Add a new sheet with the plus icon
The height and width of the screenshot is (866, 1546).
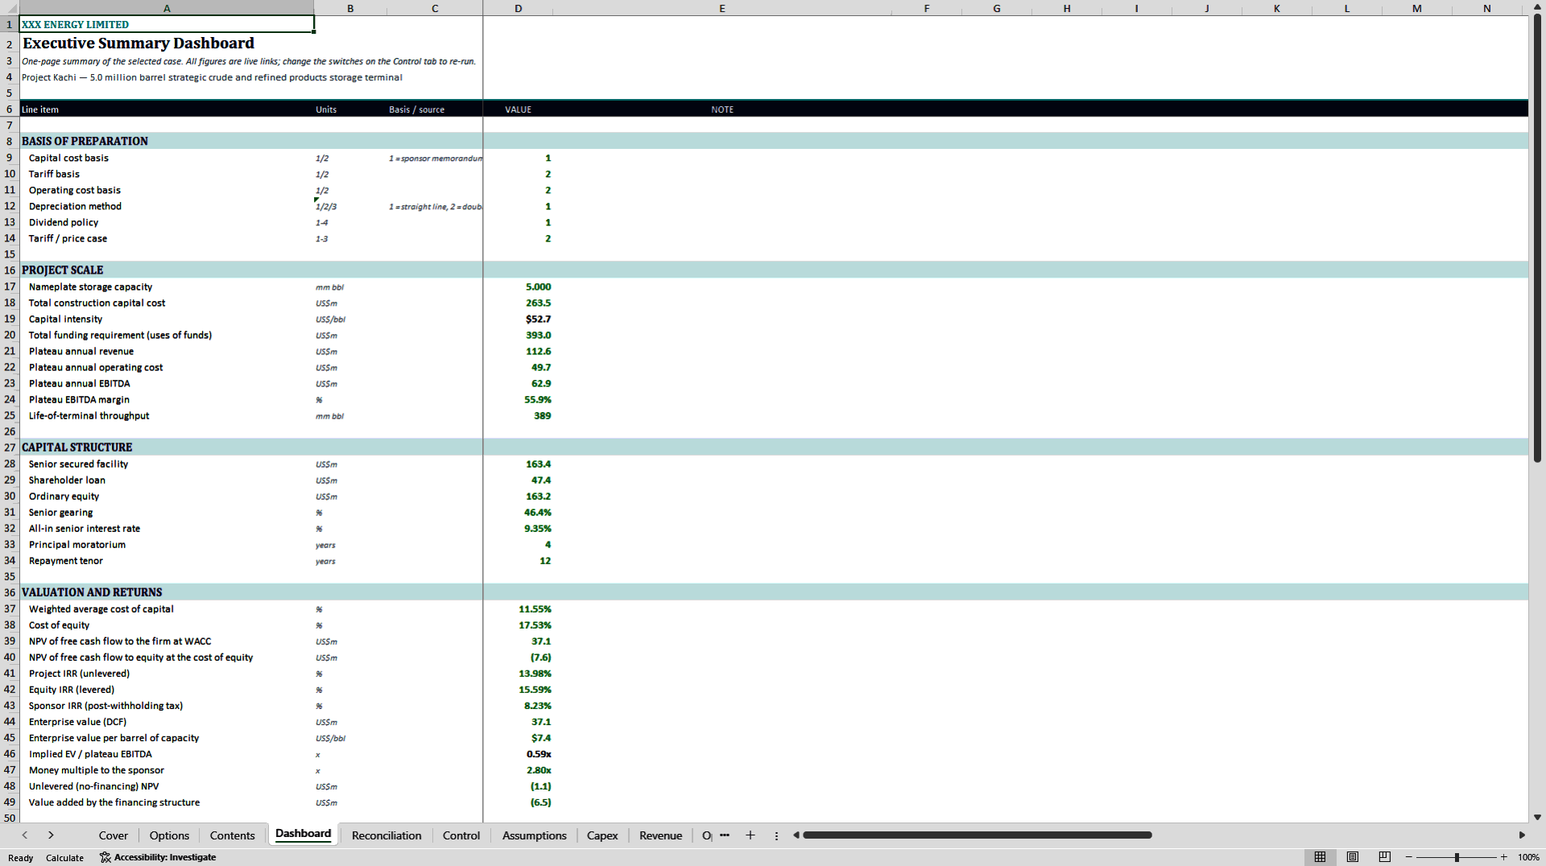point(750,835)
